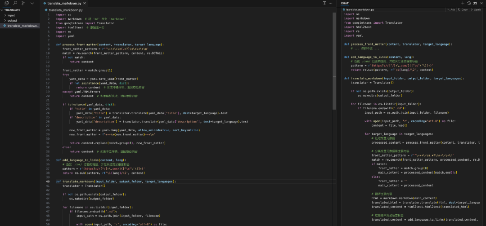
Task: Click 'def add_language_to_links' line in chat code
Action: pos(379,57)
